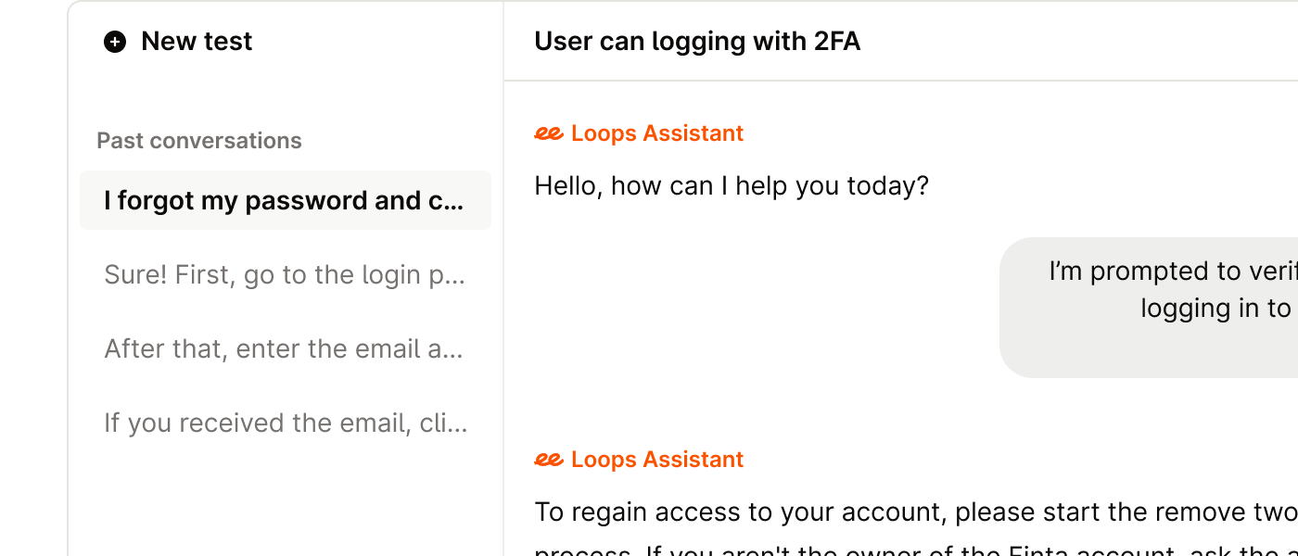The height and width of the screenshot is (556, 1298).
Task: Click the plus icon beside New test
Action: (115, 42)
